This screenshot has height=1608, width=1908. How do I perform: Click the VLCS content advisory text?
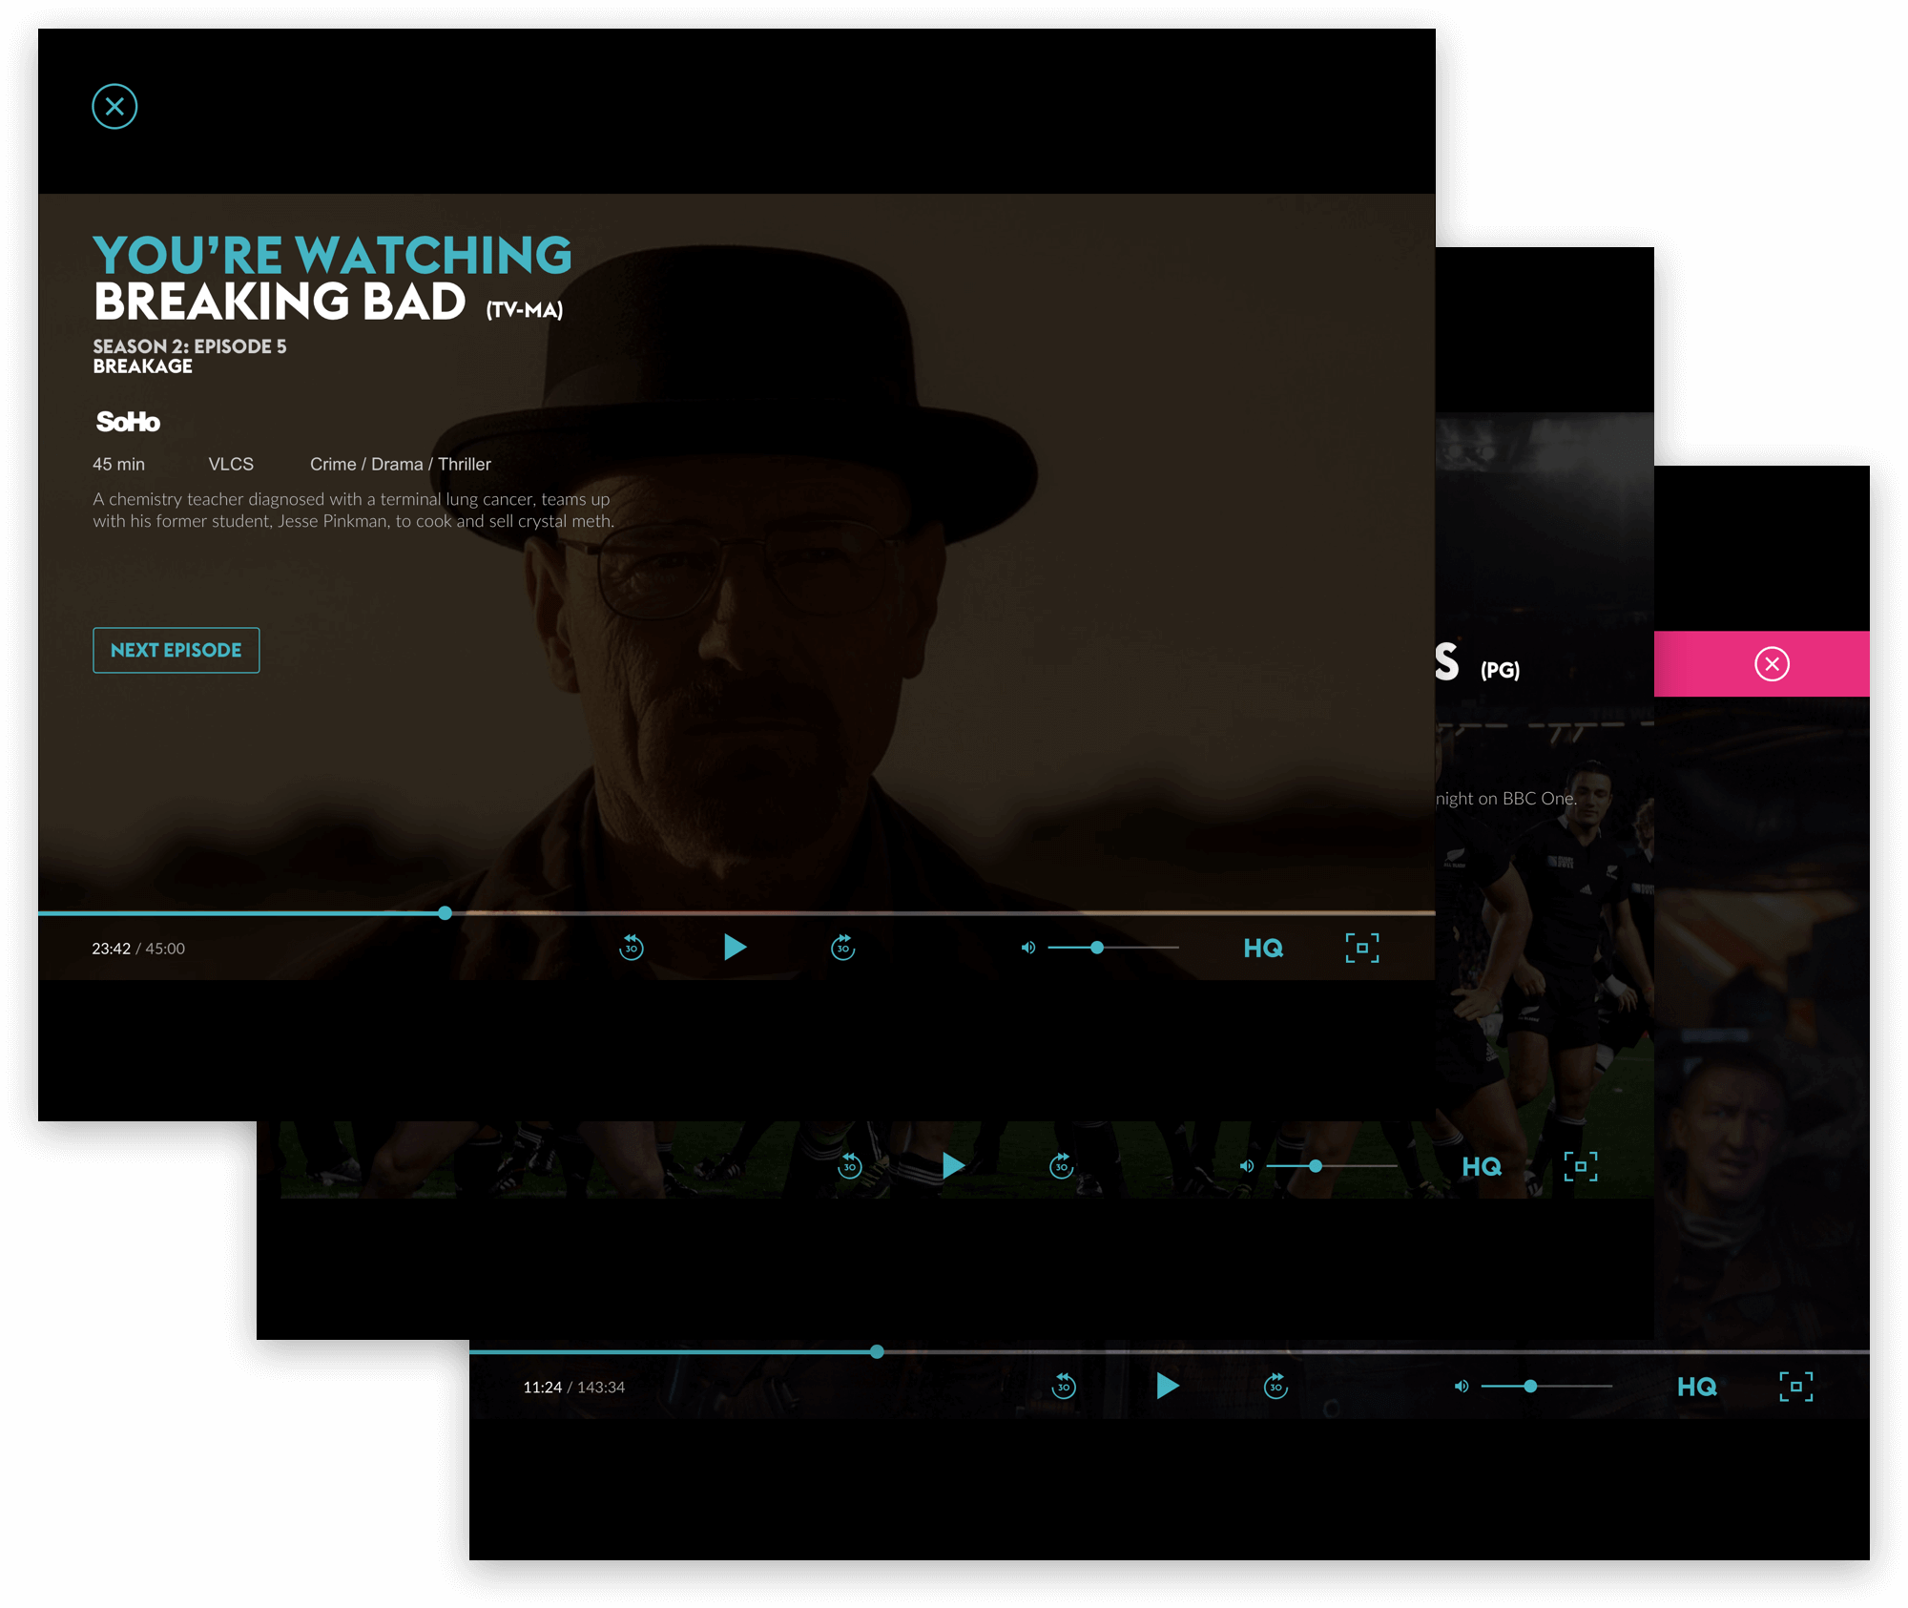[231, 464]
